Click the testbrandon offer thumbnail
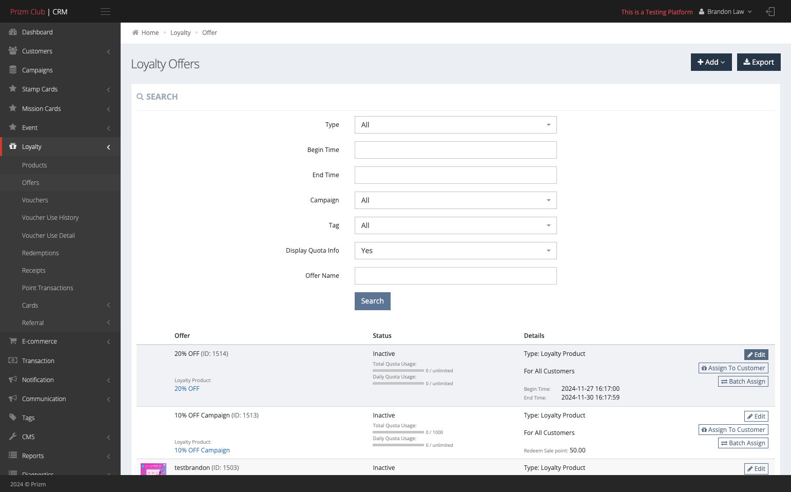 (153, 469)
